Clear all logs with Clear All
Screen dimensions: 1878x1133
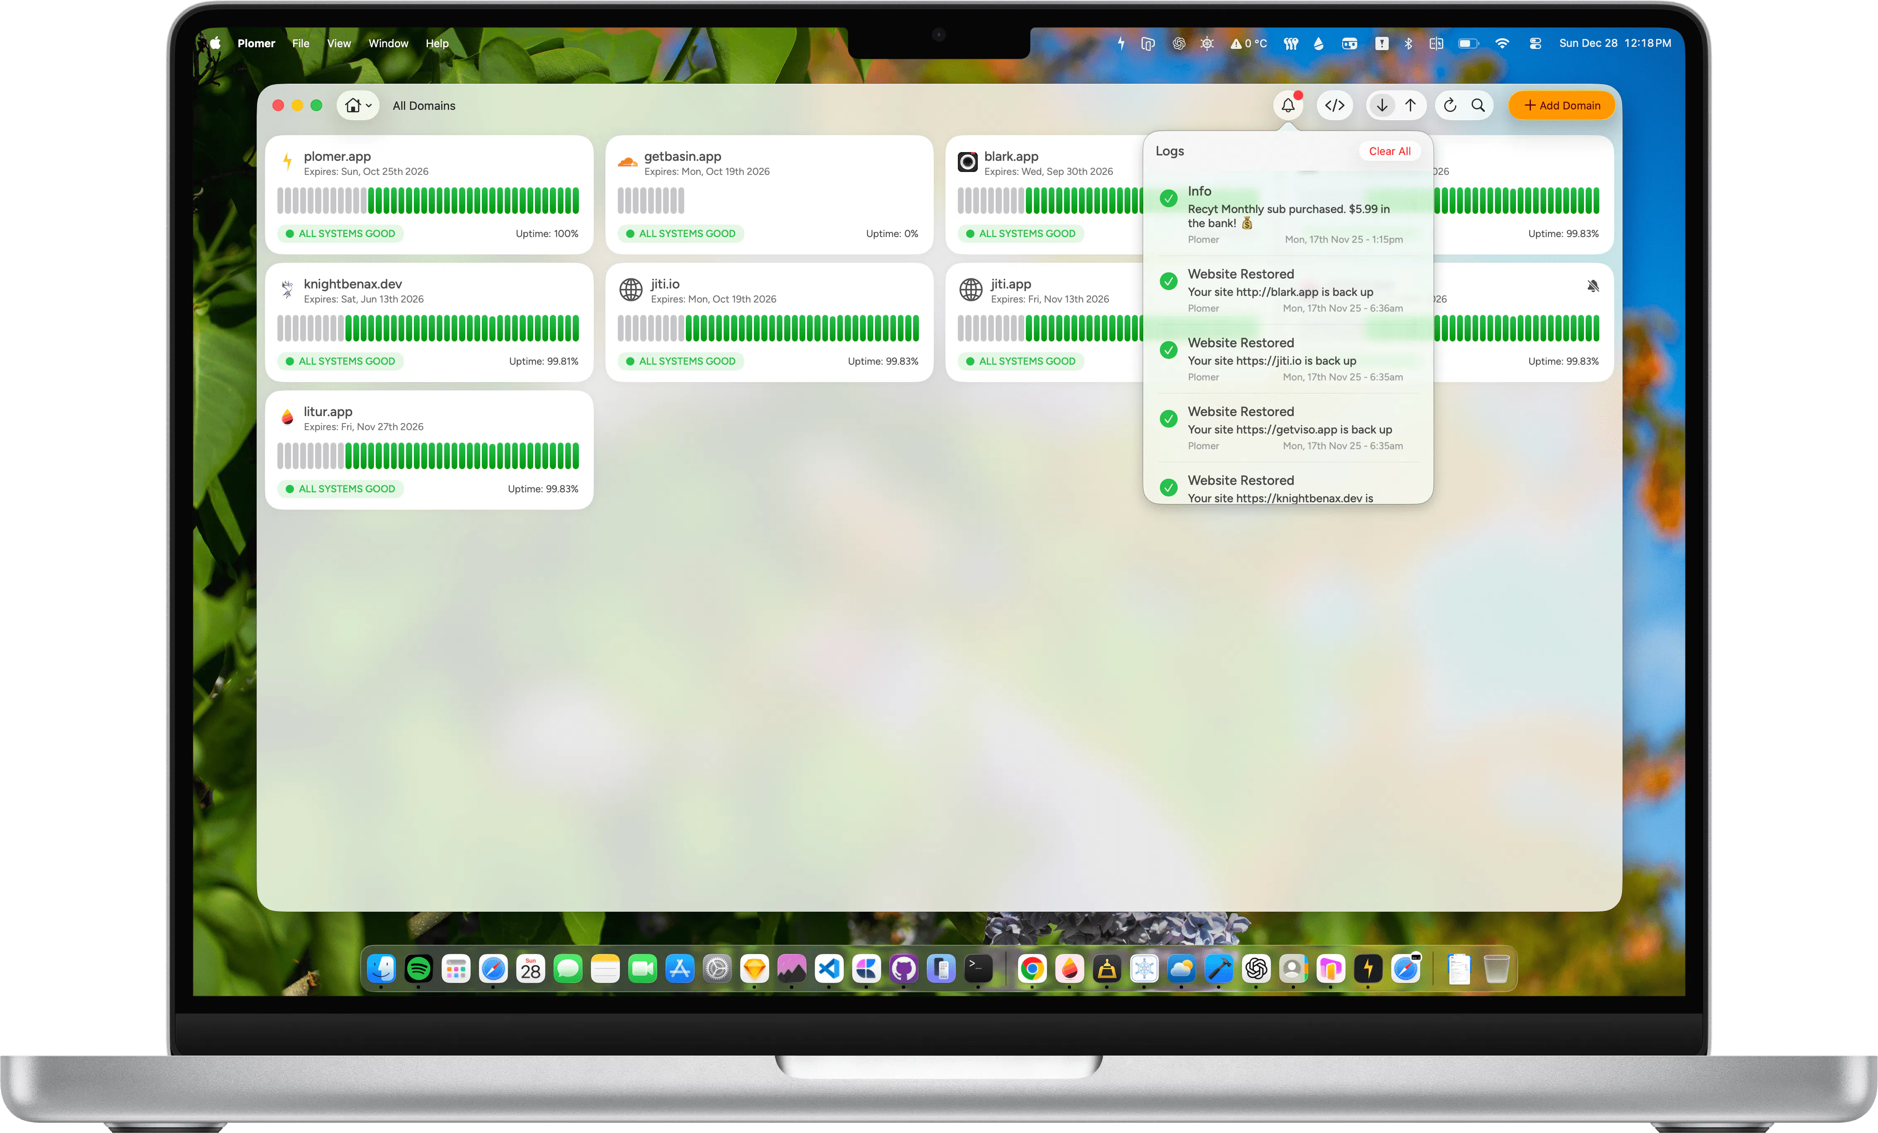[x=1390, y=151]
